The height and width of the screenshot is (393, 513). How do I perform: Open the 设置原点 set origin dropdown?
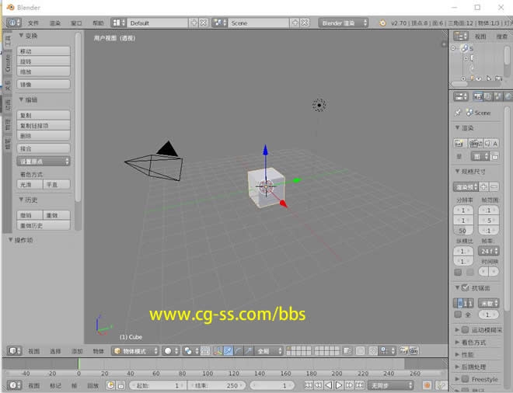[x=44, y=162]
